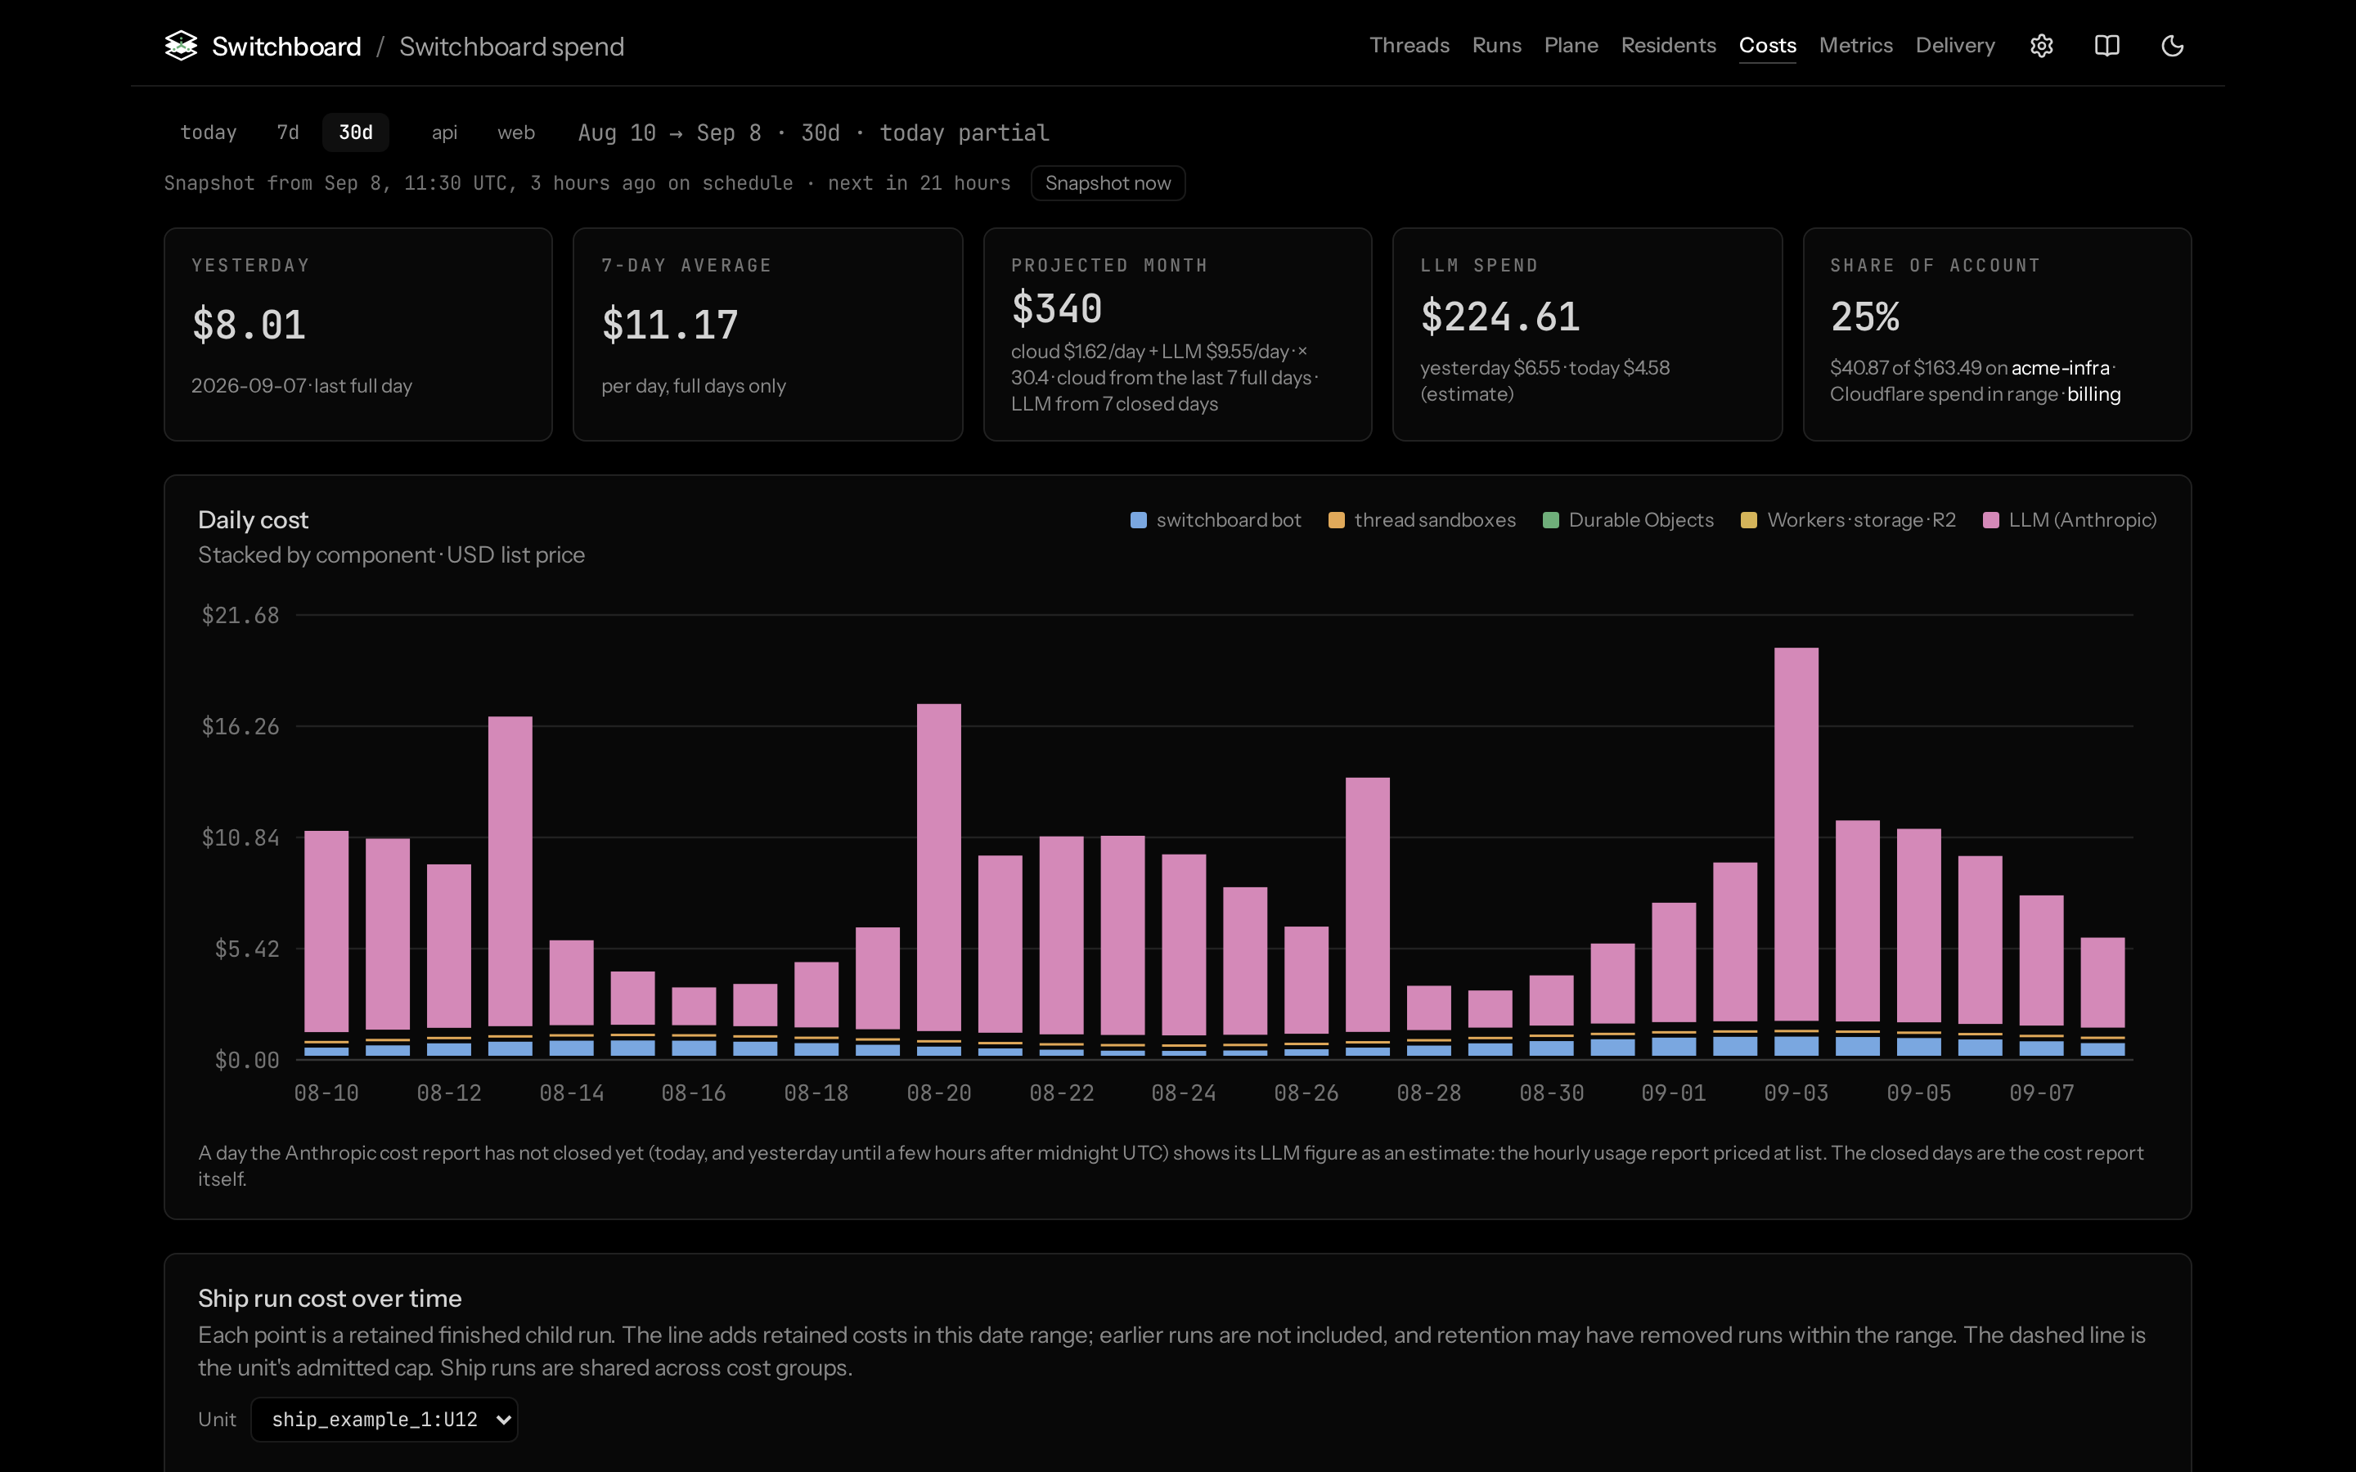Open the Residents tab

(1668, 46)
